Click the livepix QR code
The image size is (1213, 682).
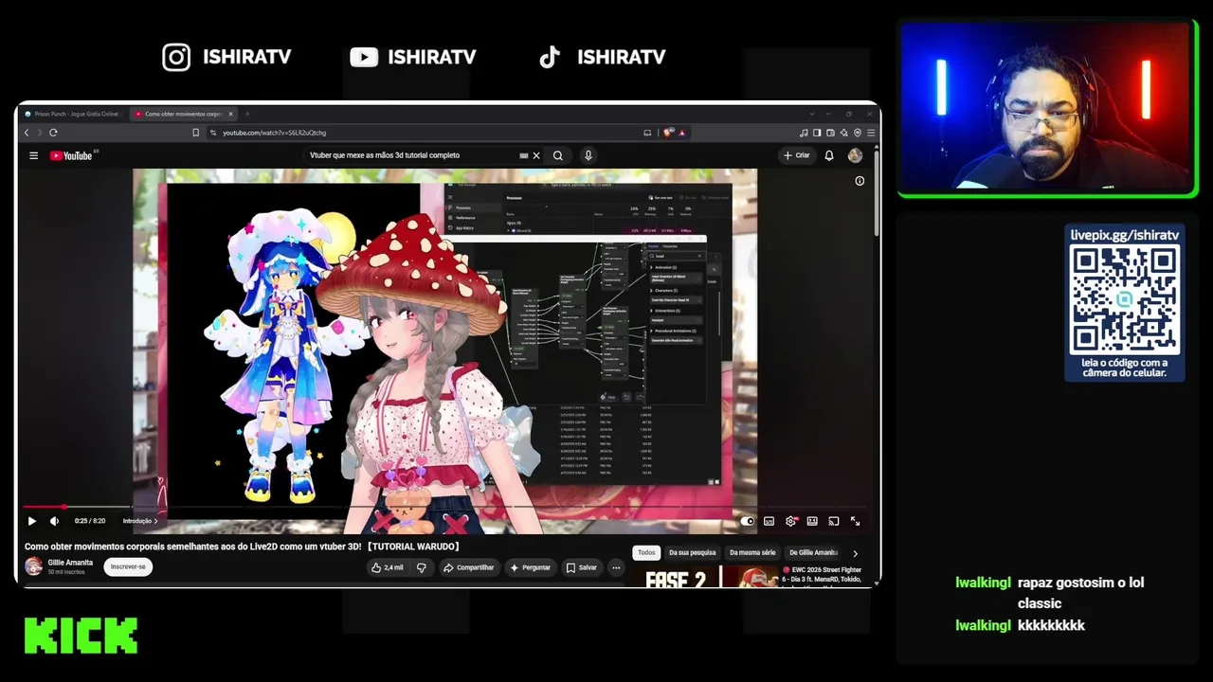click(x=1125, y=299)
